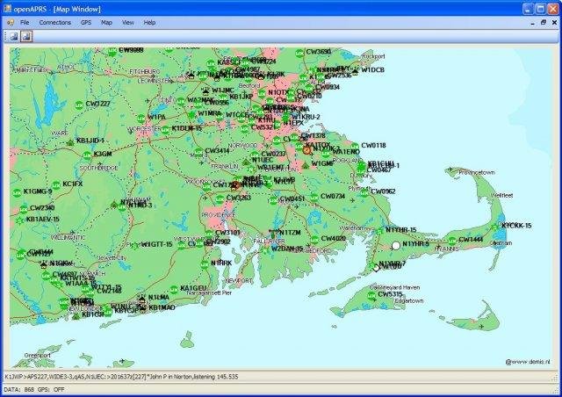Screen dimensions: 562x397
Task: Click the second highlighted map toolbar icon
Action: coord(26,36)
